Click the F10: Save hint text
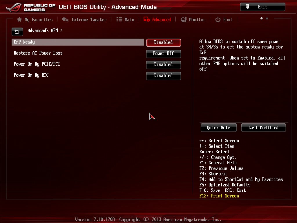Screen dimensions: 297x223 (210, 190)
